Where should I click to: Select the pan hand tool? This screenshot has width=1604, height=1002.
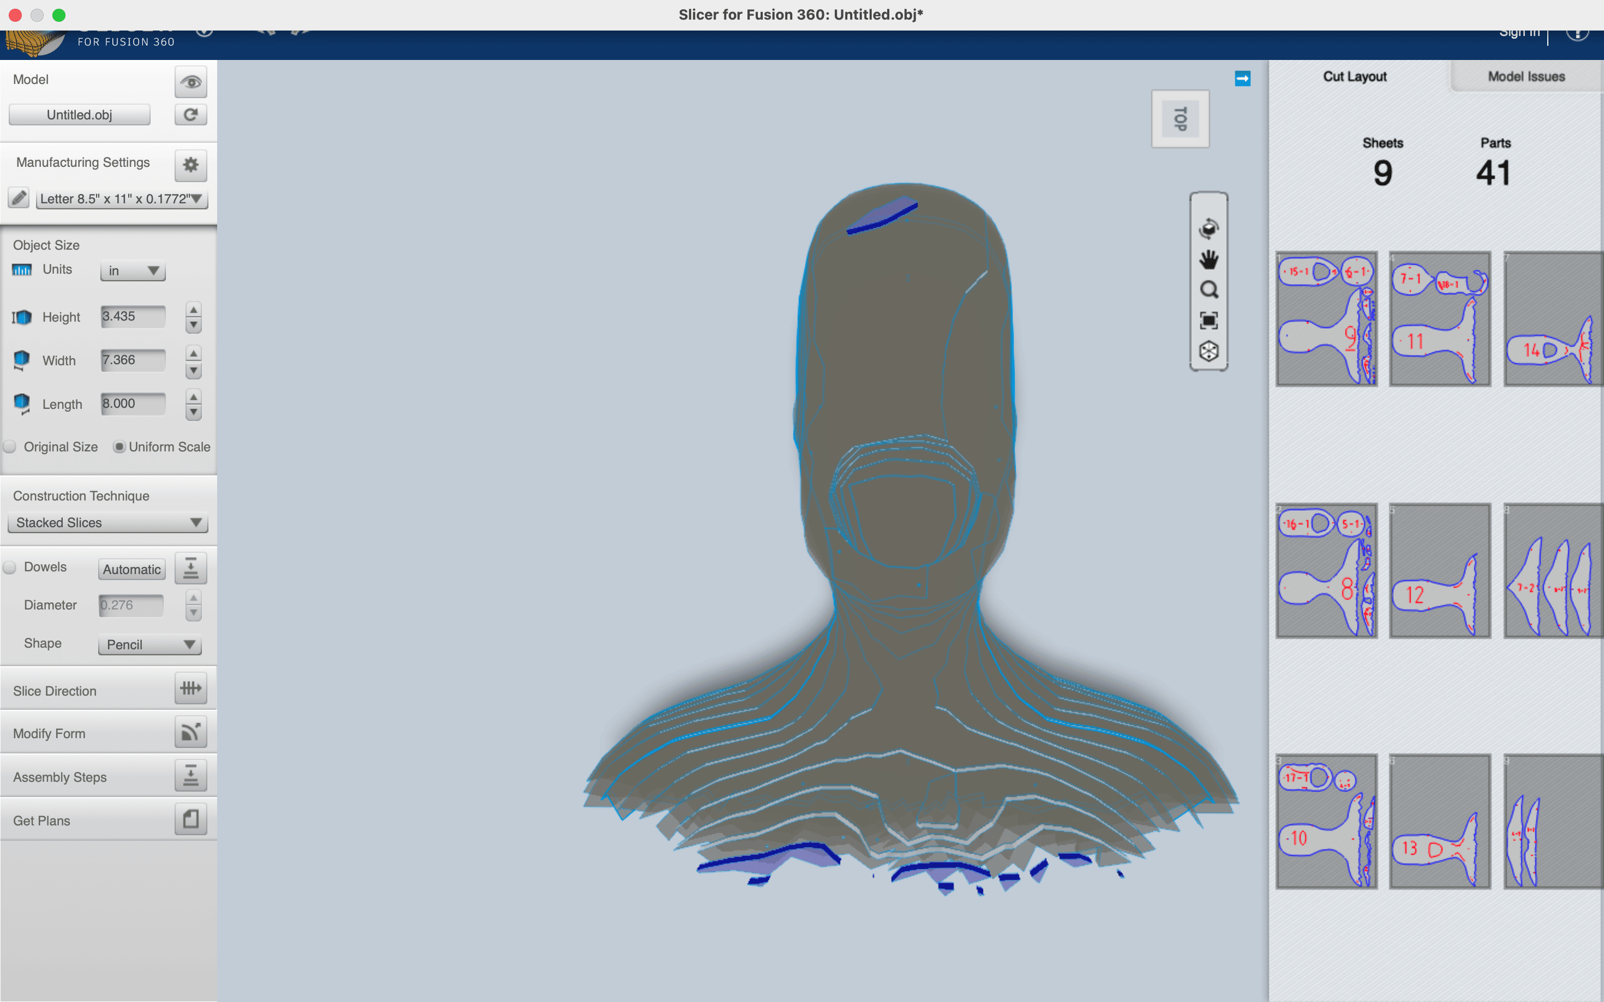point(1208,259)
